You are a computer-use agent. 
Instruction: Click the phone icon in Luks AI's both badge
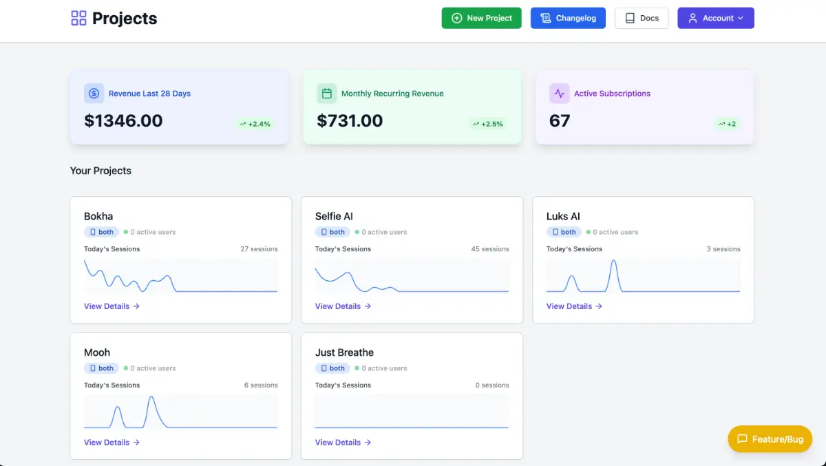click(555, 232)
